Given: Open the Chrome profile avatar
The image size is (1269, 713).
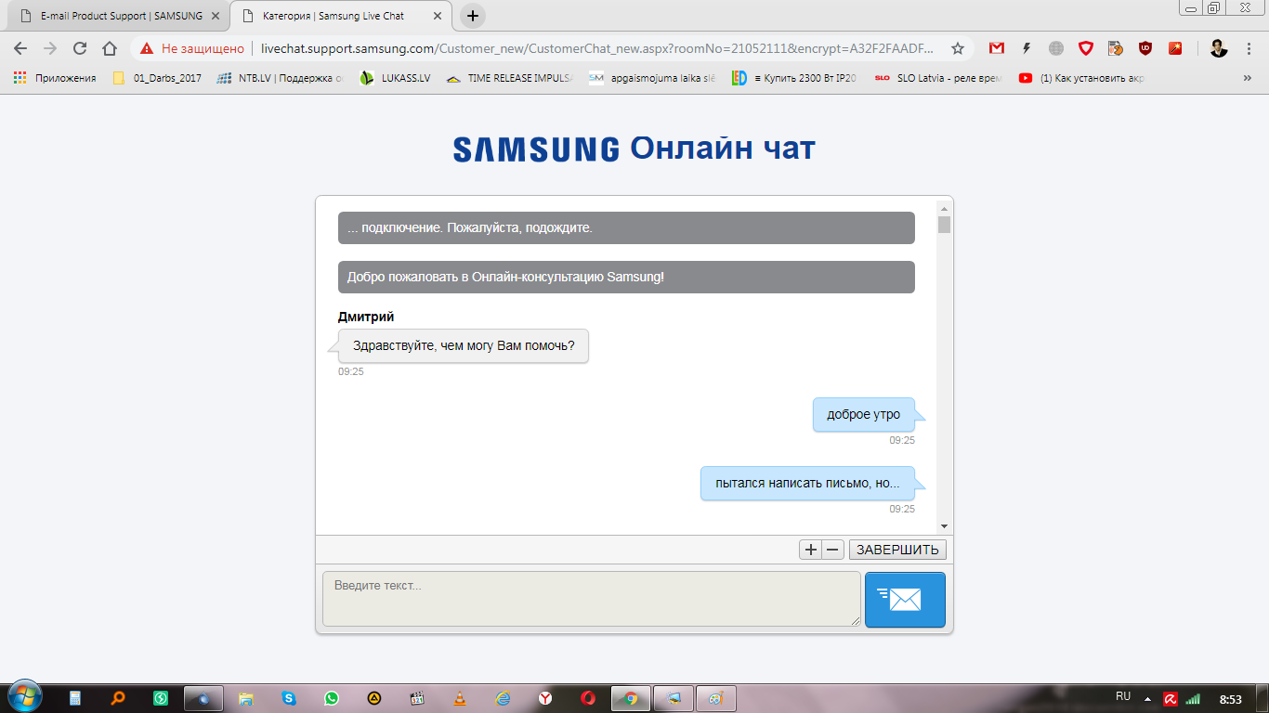Looking at the screenshot, I should tap(1219, 48).
